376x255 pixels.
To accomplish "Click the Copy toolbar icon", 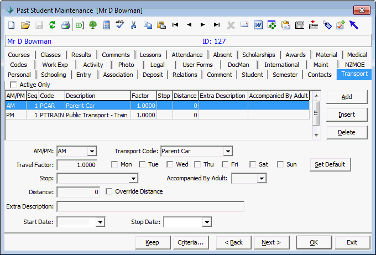I will pos(148,25).
